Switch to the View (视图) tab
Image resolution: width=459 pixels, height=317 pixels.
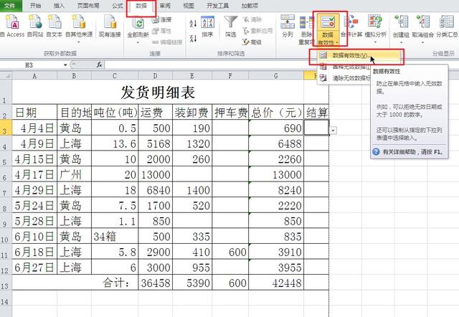click(189, 6)
